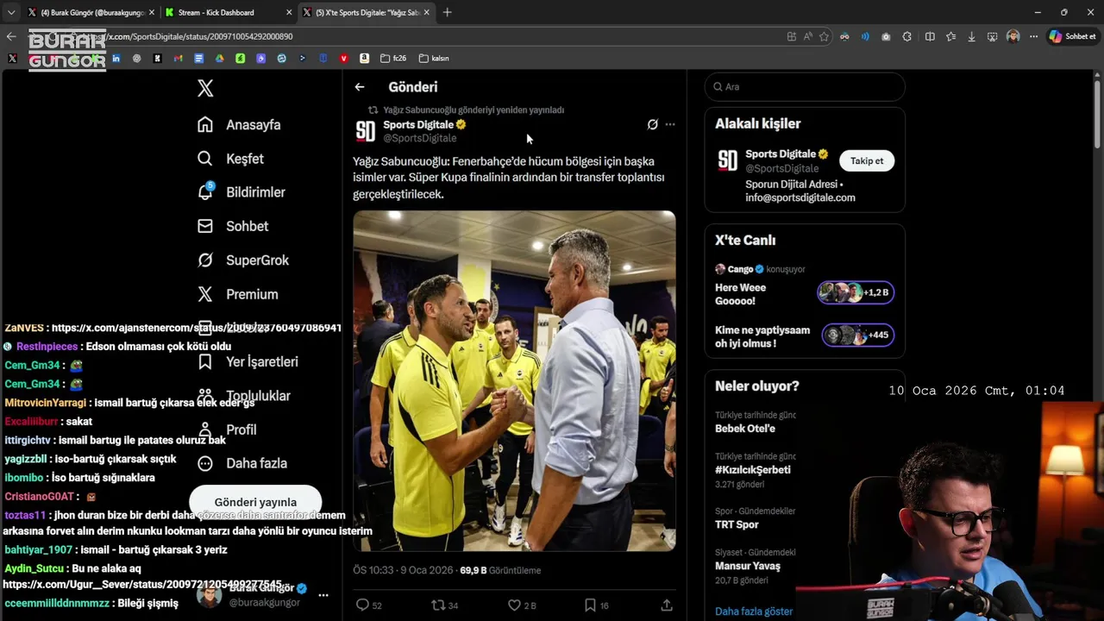Open the Premium page

237,294
